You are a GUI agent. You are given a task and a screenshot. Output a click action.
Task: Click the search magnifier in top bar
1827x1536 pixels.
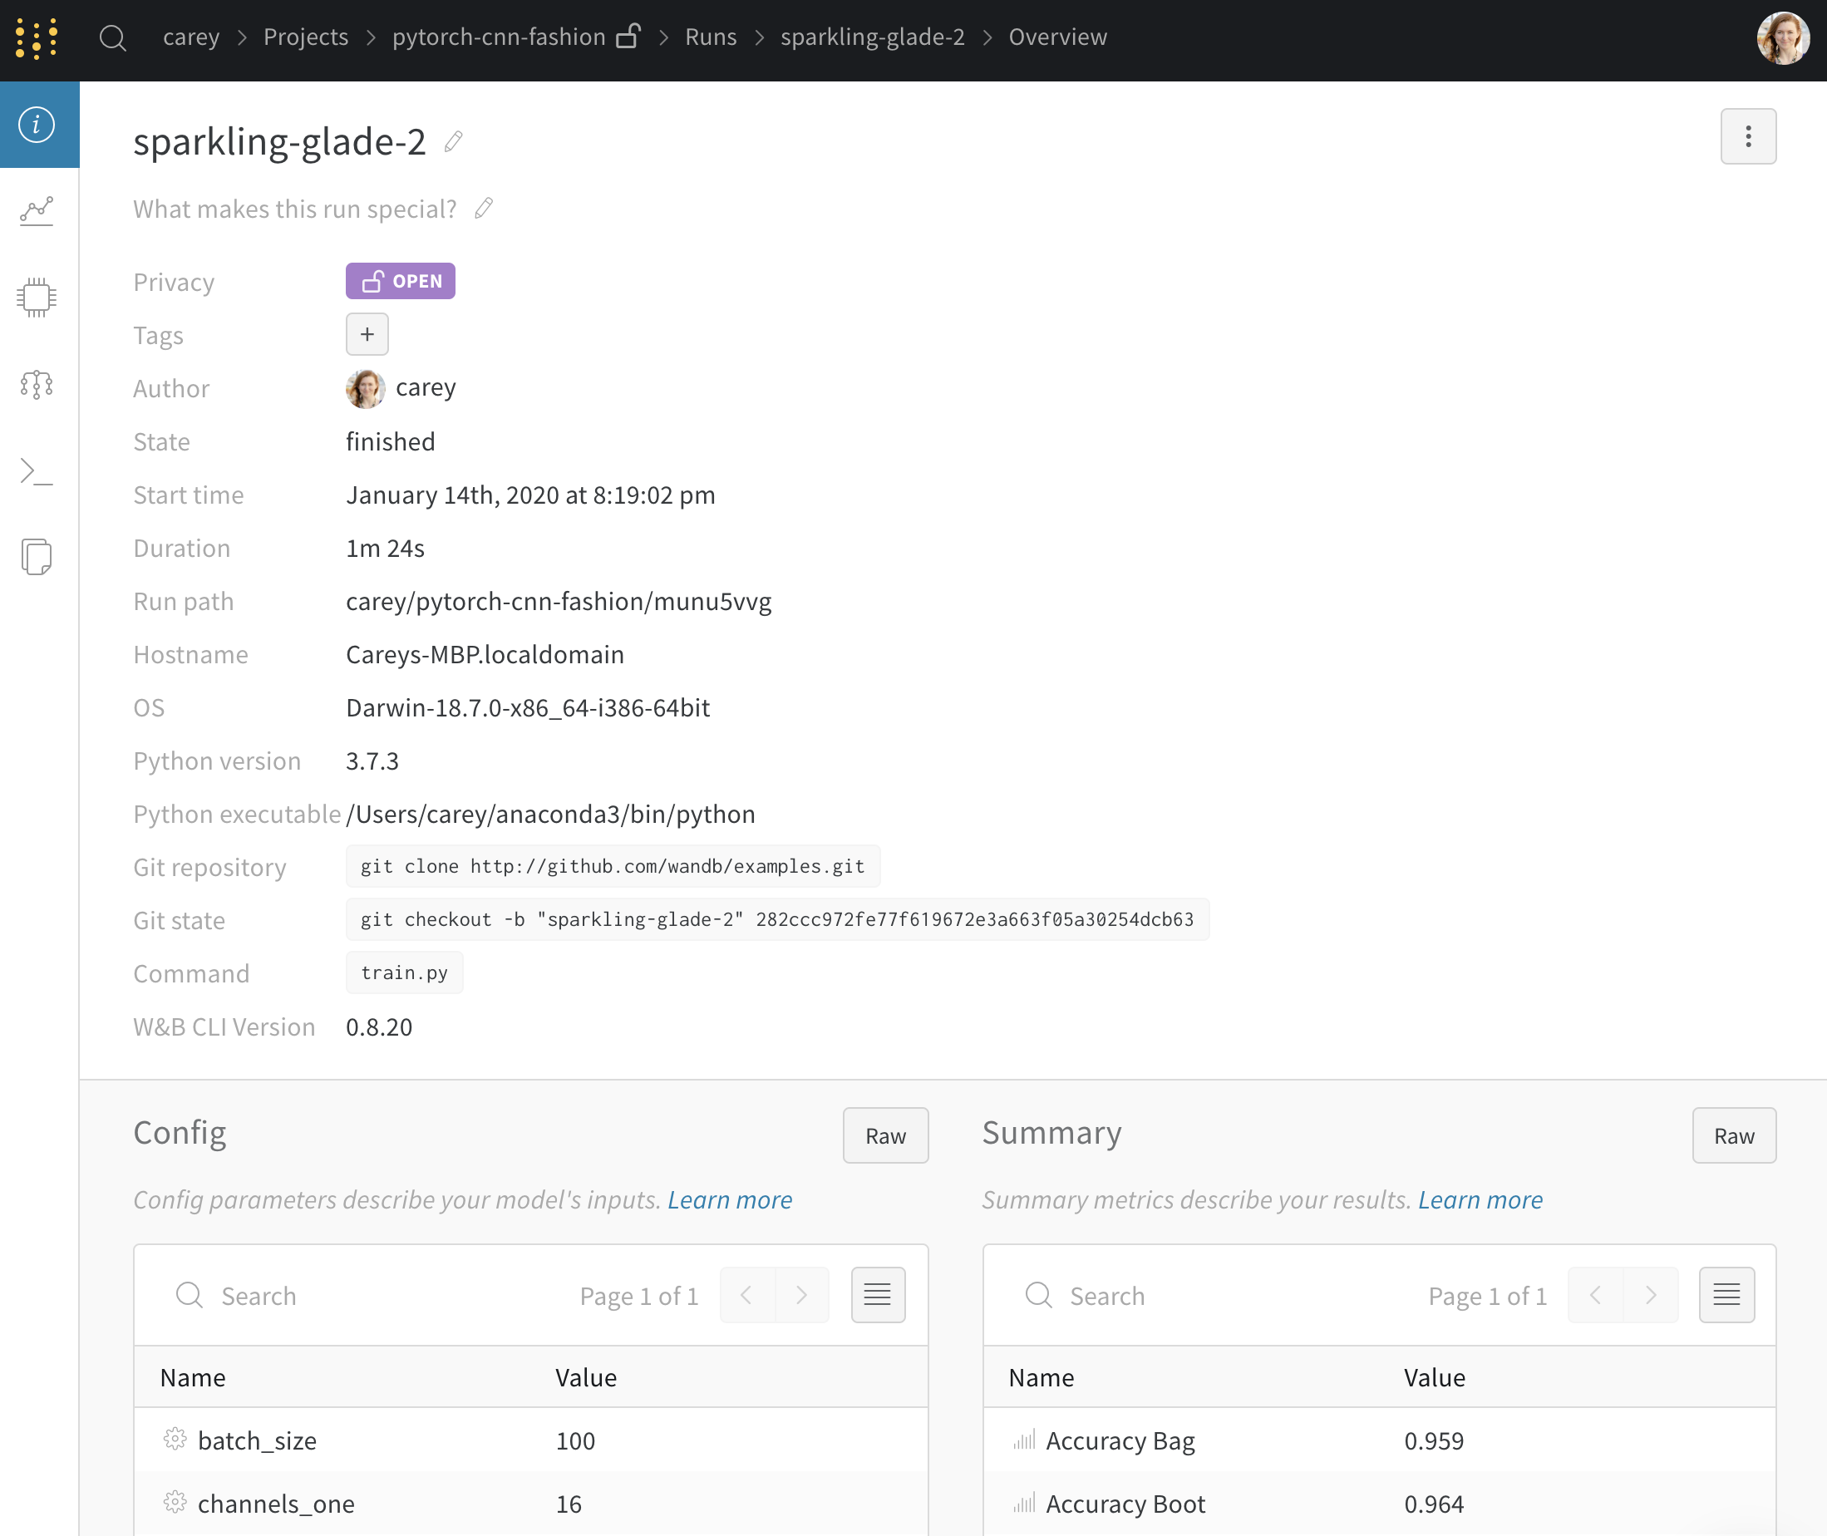112,37
